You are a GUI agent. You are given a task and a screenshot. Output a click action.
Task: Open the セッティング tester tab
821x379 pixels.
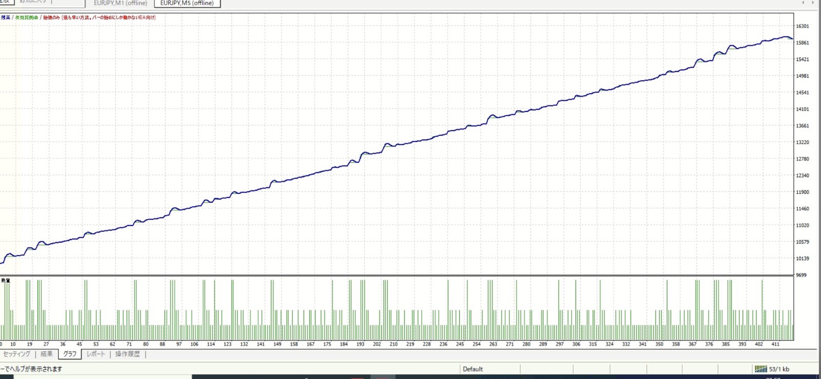pos(16,354)
